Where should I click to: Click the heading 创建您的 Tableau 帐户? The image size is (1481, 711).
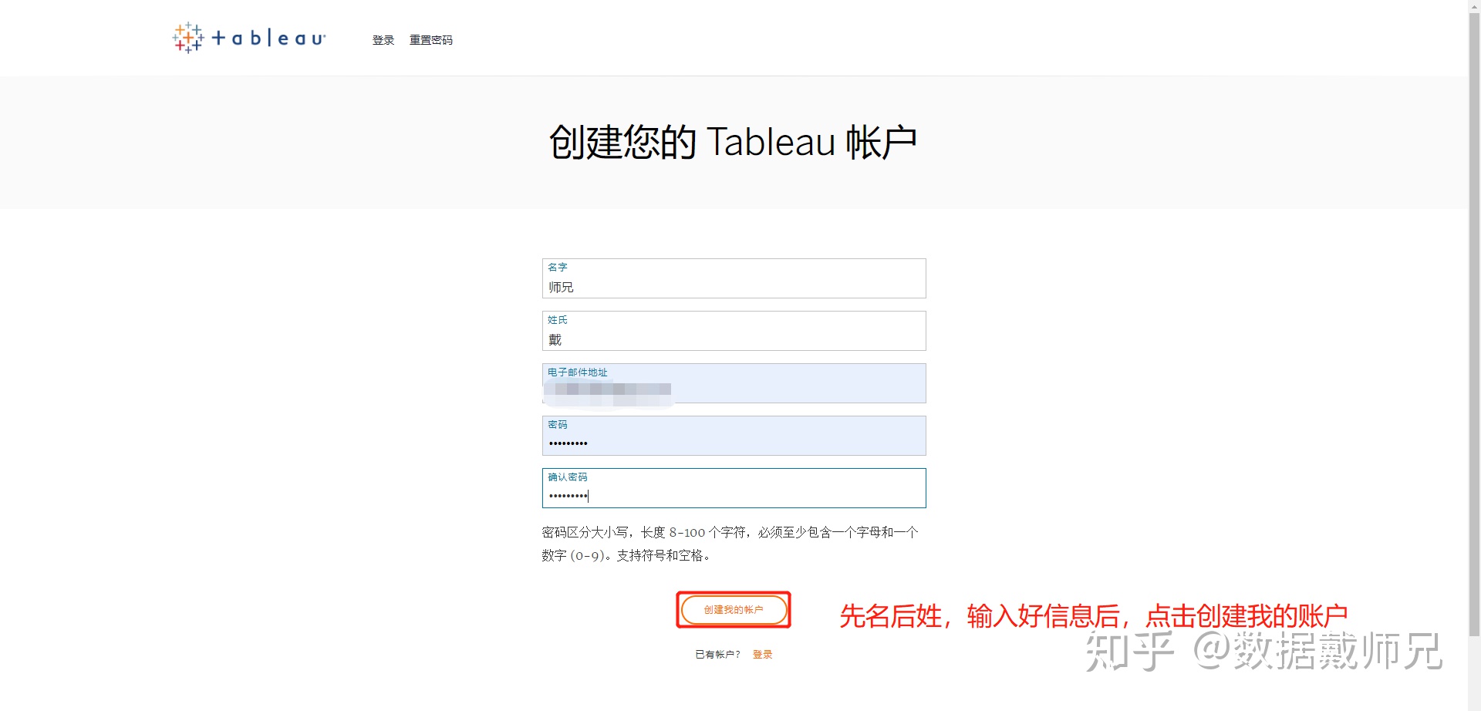pos(733,143)
